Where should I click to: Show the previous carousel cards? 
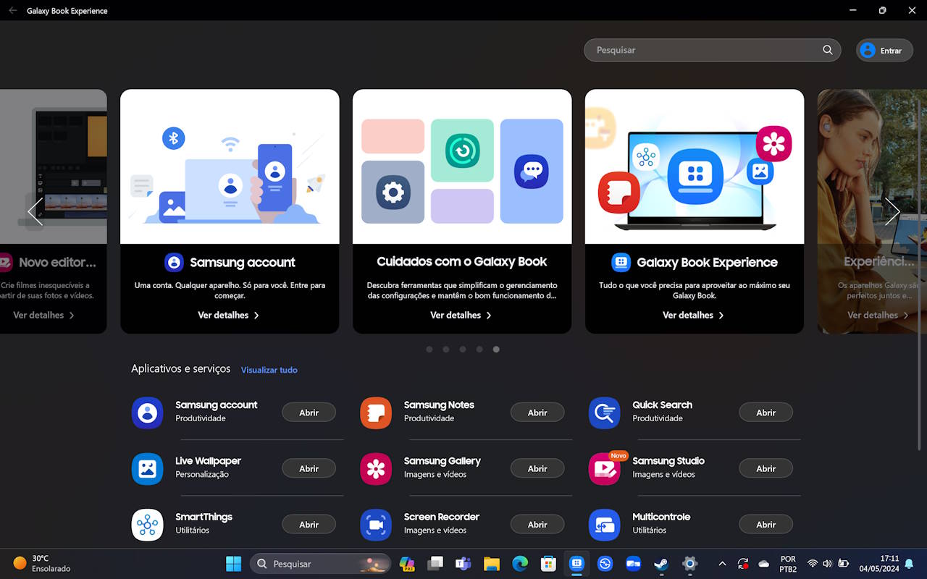pos(35,211)
